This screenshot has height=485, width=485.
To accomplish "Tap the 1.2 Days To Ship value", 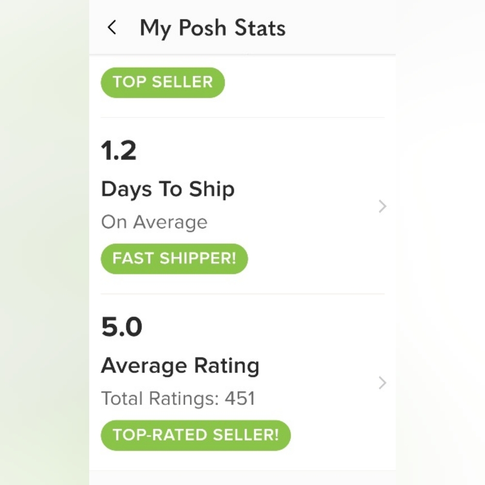I will click(118, 151).
